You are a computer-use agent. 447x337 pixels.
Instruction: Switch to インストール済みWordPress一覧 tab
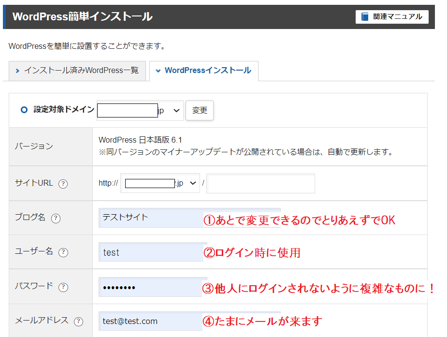pos(77,71)
